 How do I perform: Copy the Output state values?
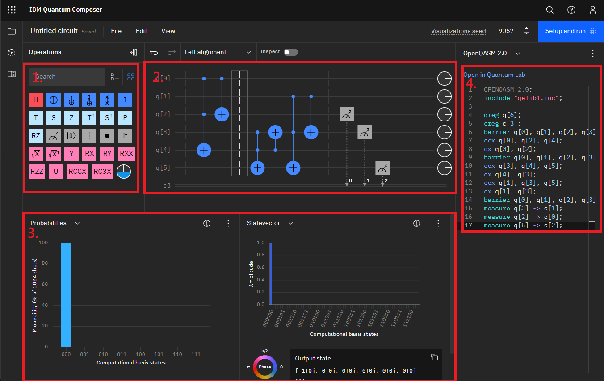click(434, 357)
